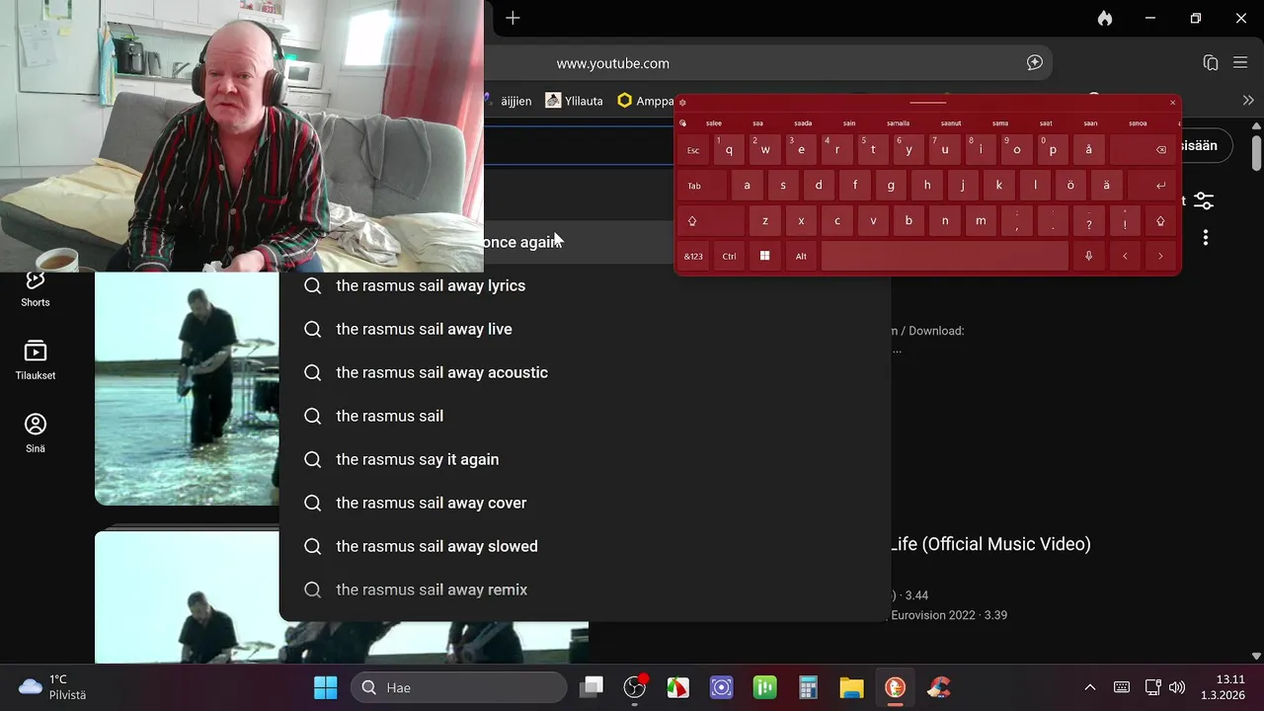Open Task View on the taskbar
Screen dimensions: 1264x711
pos(592,687)
